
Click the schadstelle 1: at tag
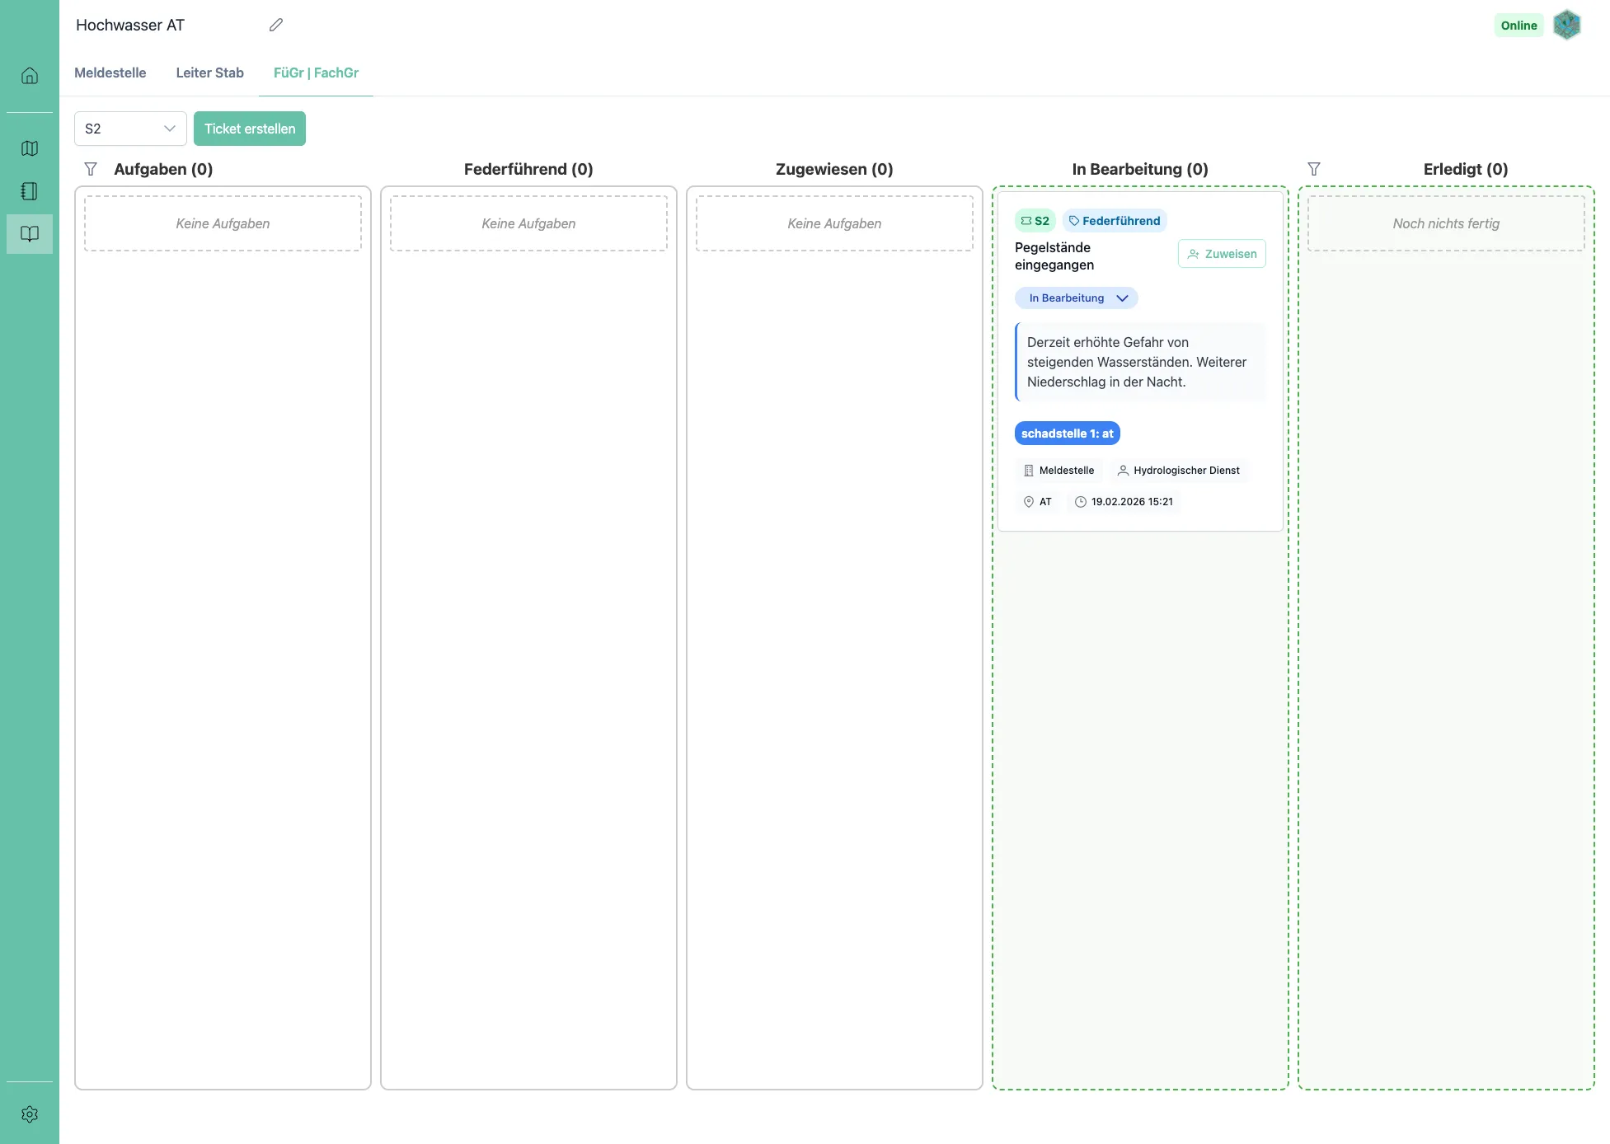click(x=1067, y=434)
